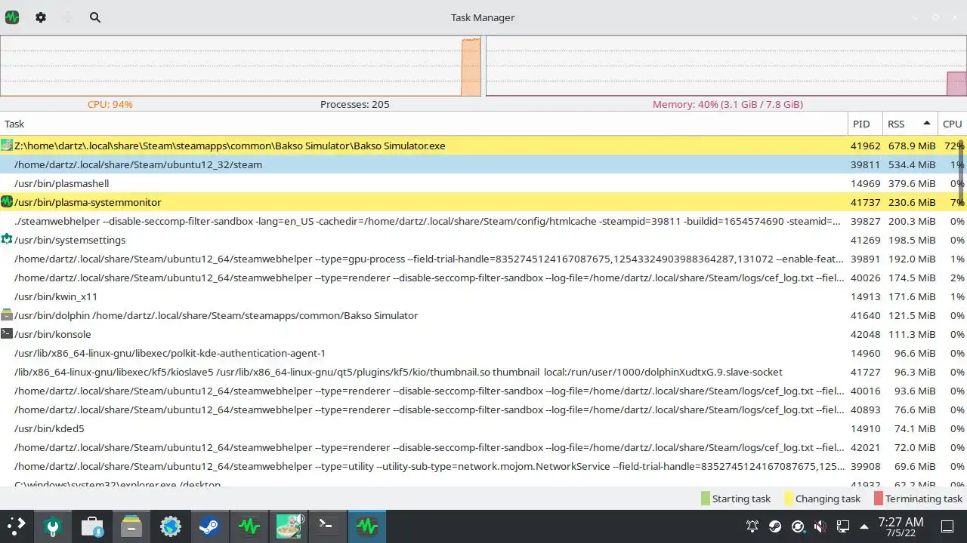Select the /usr/bin/plasmashell process
The height and width of the screenshot is (543, 967).
click(x=483, y=183)
